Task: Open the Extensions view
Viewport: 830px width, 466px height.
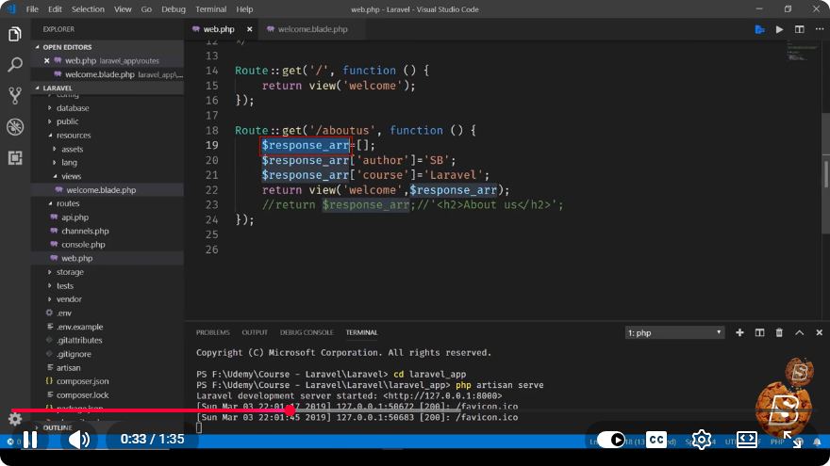Action: [x=15, y=157]
